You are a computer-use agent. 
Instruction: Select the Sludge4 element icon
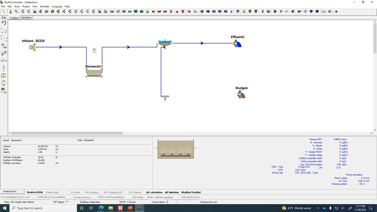click(x=241, y=95)
